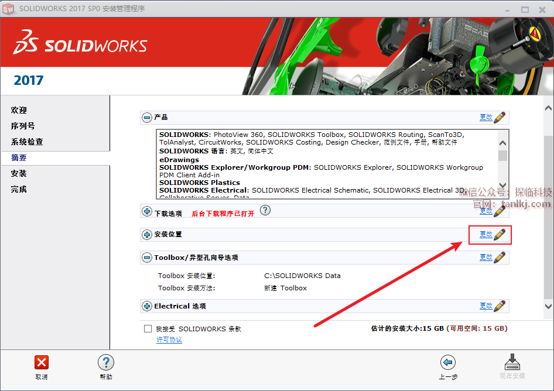Select 序列号 step in left sidebar
Viewport: 554px width, 391px height.
[x=23, y=126]
